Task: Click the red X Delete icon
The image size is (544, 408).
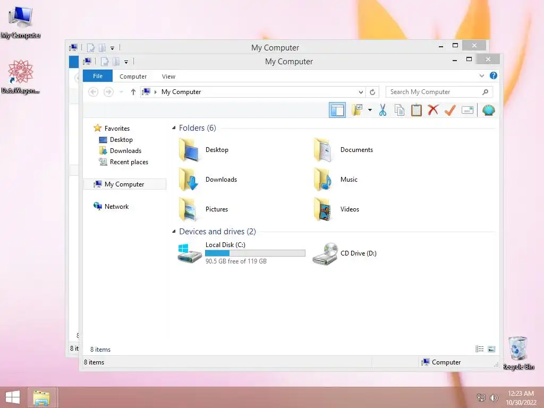Action: tap(433, 110)
